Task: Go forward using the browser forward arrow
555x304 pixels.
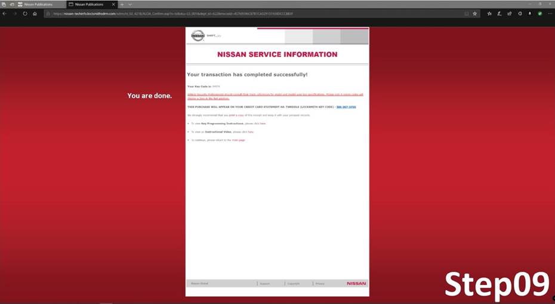Action: (x=15, y=14)
